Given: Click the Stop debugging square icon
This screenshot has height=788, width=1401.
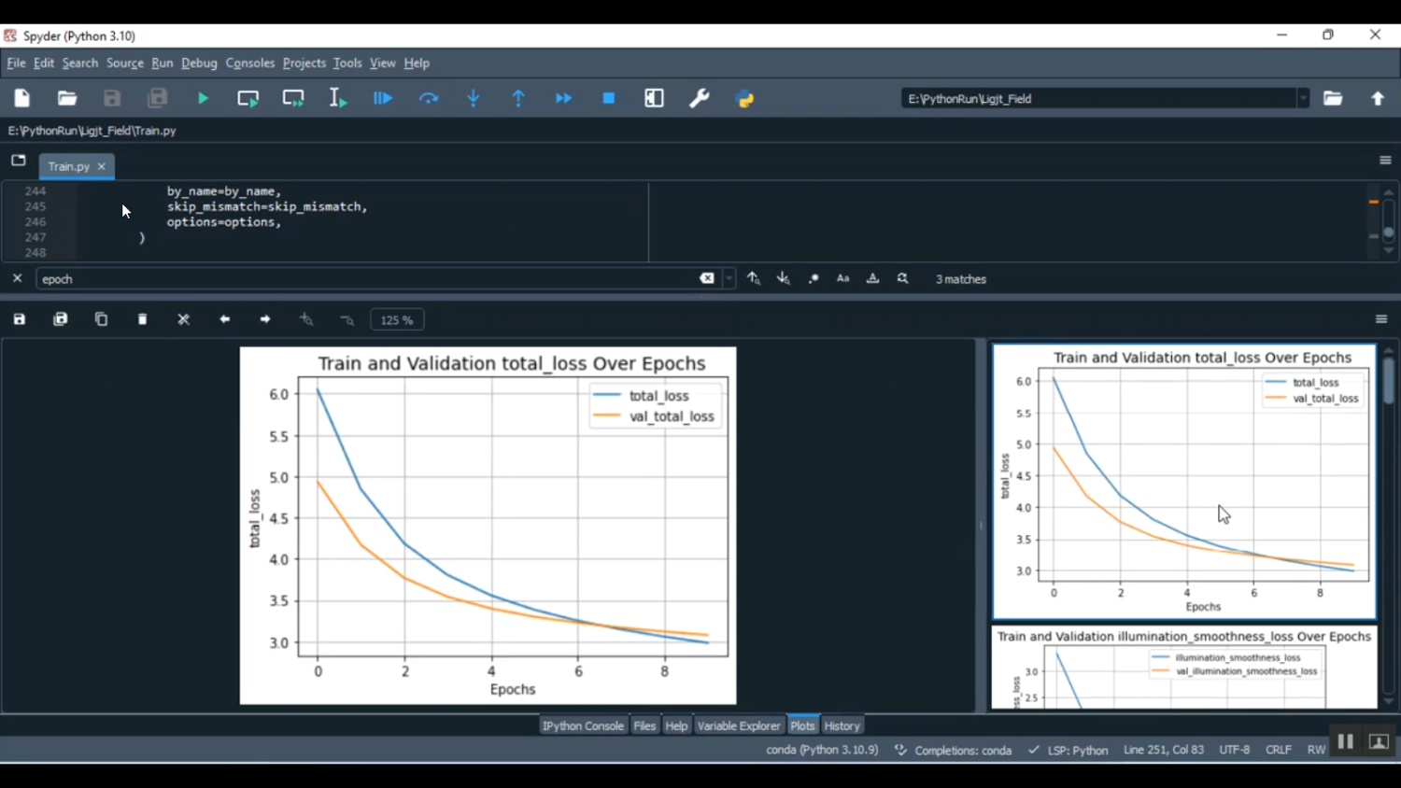Looking at the screenshot, I should click(609, 99).
